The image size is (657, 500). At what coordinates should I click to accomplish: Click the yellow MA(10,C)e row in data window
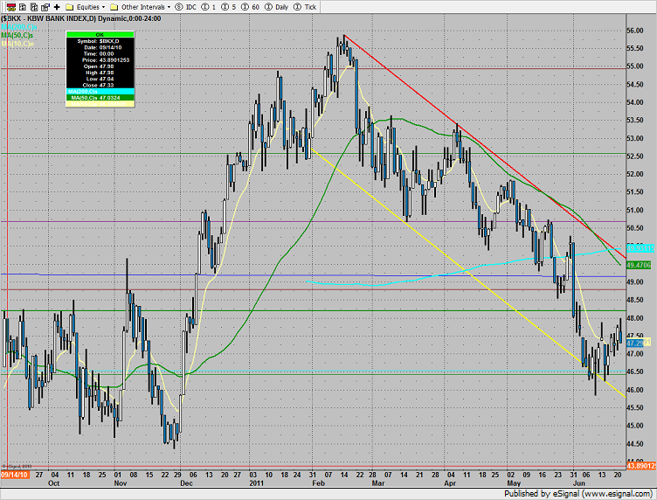point(100,103)
